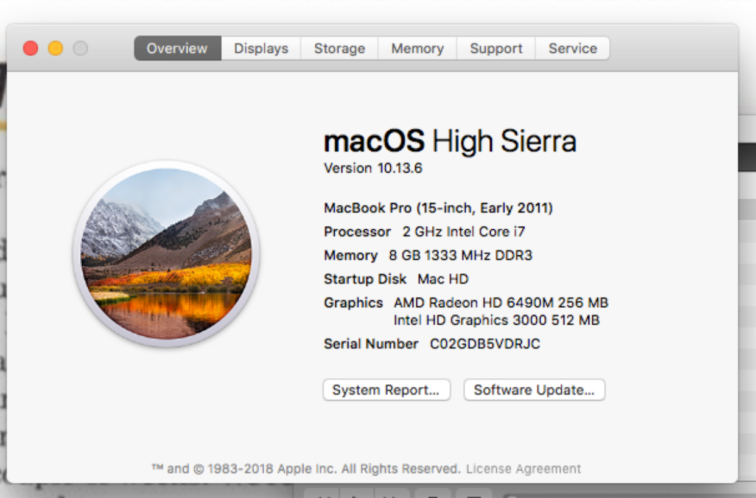Click the MacBook Pro (15-inch, Early 2011) text

(x=438, y=209)
